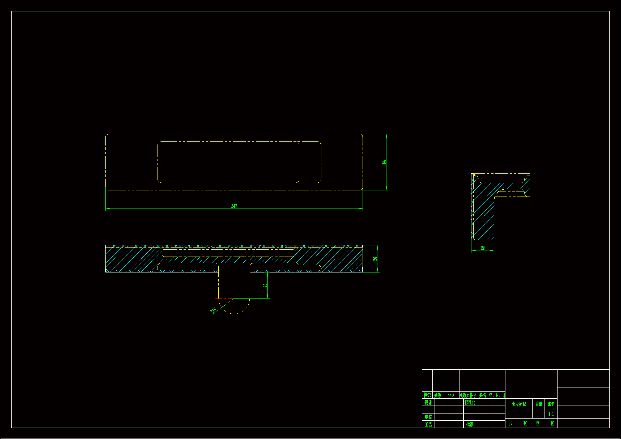The width and height of the screenshot is (621, 439).
Task: Select the 更改文件号 header cell
Action: click(x=468, y=395)
